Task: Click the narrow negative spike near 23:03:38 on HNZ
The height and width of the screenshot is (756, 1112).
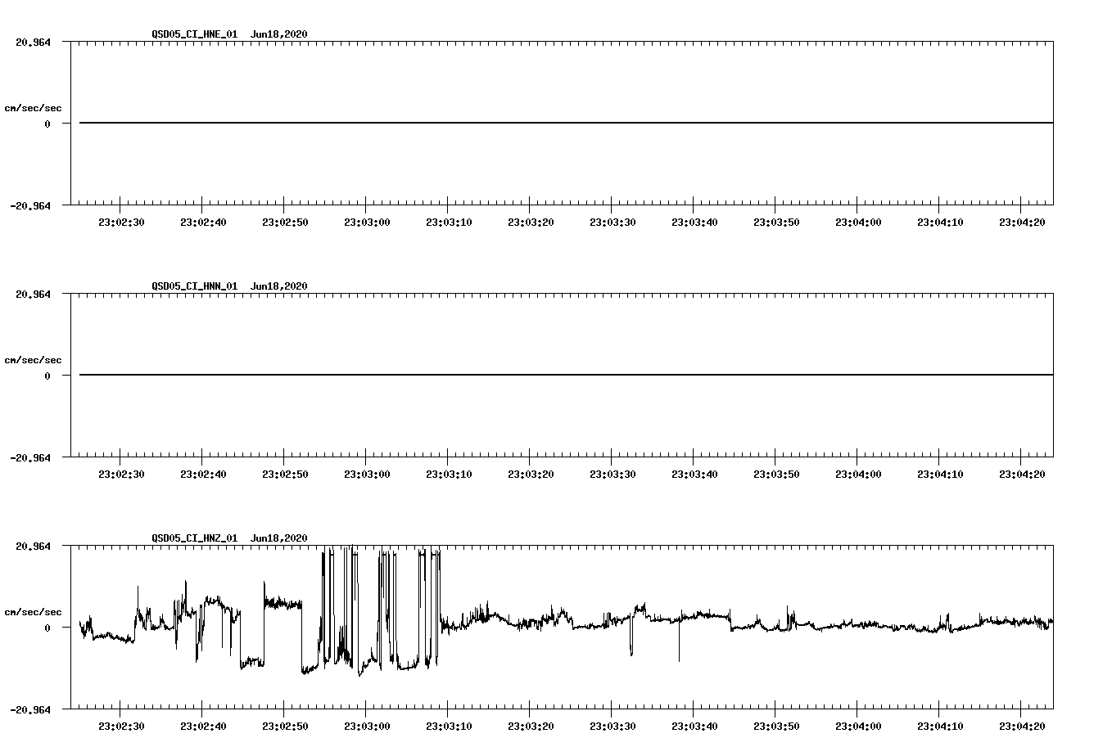Action: click(679, 642)
